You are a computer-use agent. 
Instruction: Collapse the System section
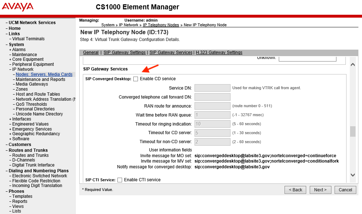(x=7, y=45)
